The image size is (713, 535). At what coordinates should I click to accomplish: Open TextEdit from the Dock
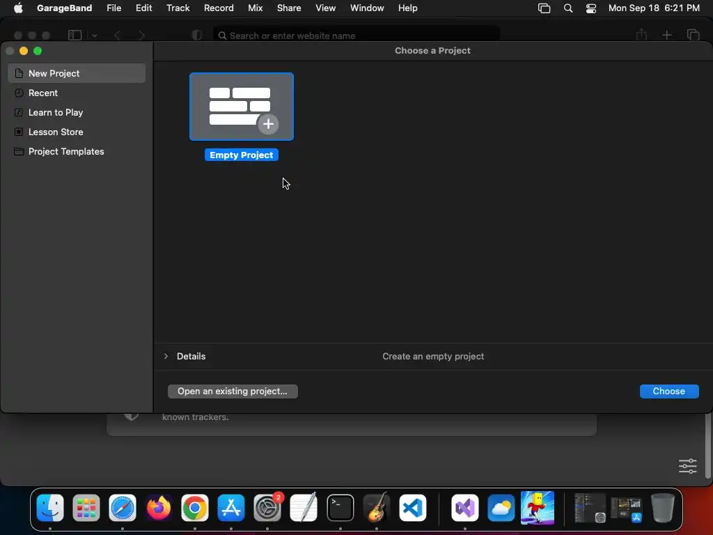pos(304,508)
